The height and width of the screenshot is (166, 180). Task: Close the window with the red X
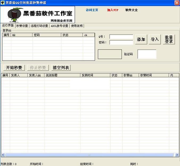point(177,3)
